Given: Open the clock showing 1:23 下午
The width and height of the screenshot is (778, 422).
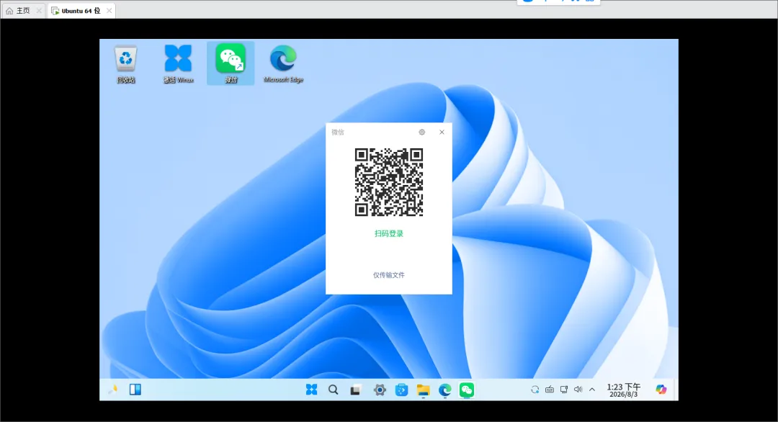Looking at the screenshot, I should click(x=624, y=390).
